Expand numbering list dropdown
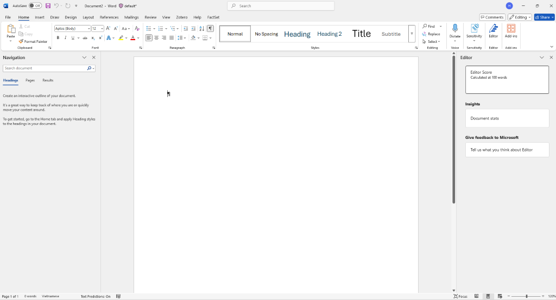This screenshot has width=556, height=300. 166,28
